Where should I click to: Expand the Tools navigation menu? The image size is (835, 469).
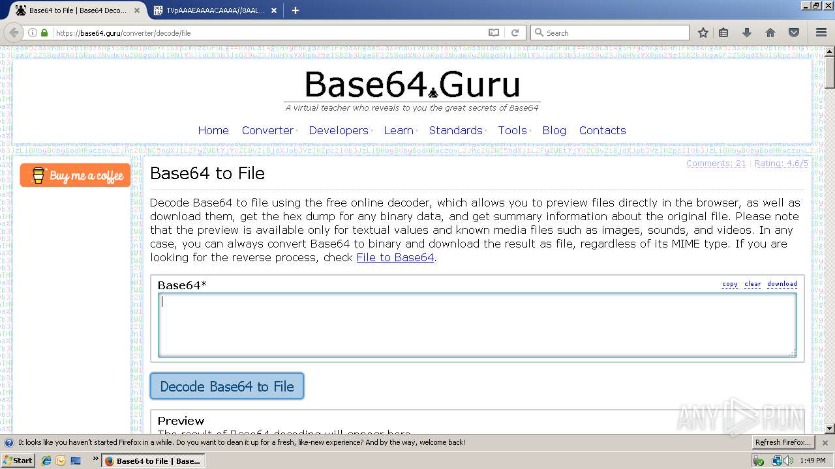512,130
